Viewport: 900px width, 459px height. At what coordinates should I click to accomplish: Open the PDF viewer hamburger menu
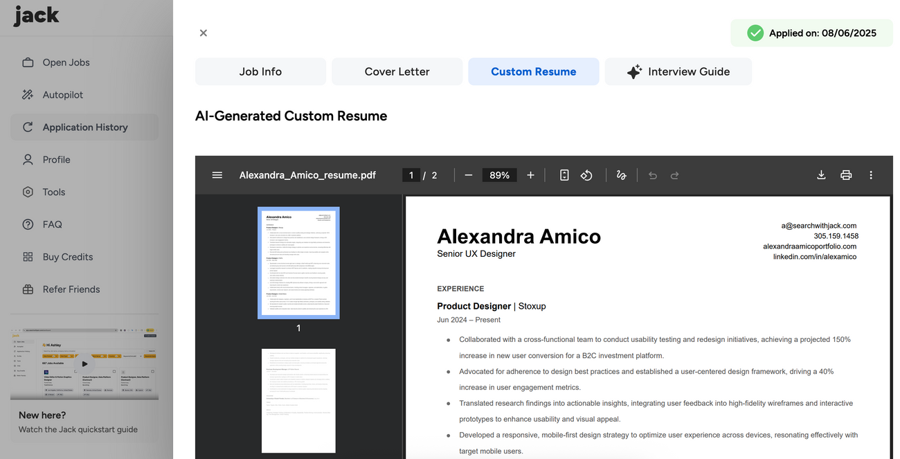[x=217, y=175]
